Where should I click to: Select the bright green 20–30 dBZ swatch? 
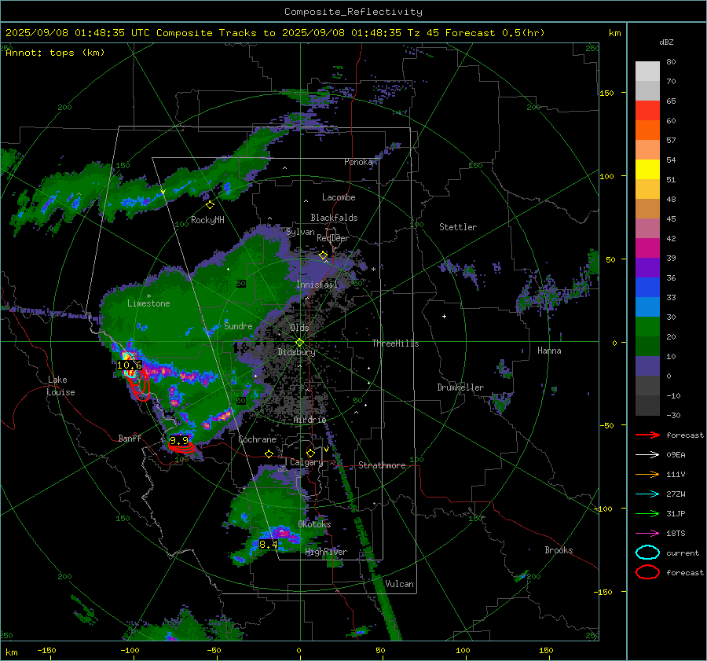pyautogui.click(x=647, y=327)
